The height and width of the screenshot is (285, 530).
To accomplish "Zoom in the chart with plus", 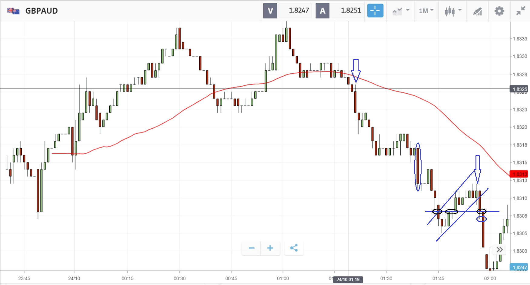I will 270,248.
